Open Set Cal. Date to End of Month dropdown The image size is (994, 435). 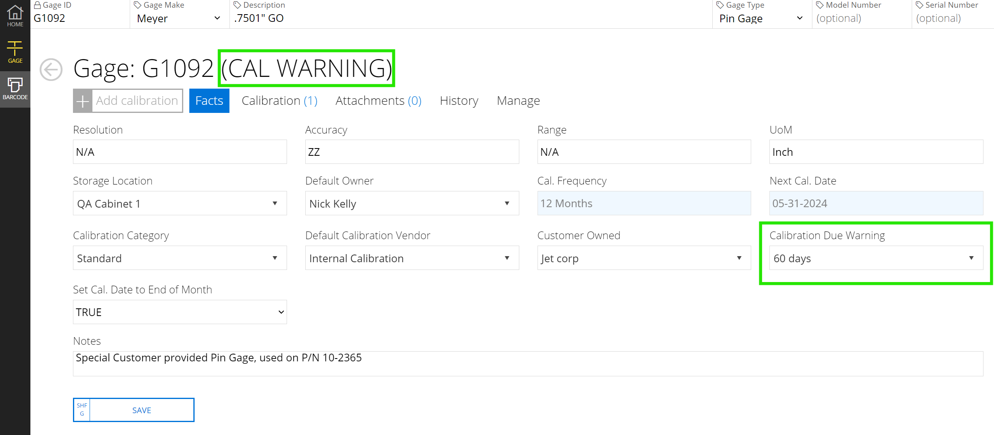coord(180,312)
